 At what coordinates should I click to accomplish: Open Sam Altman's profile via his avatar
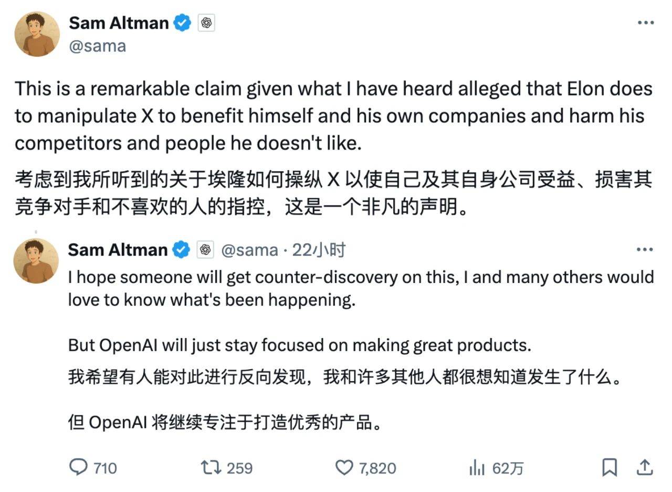[37, 33]
